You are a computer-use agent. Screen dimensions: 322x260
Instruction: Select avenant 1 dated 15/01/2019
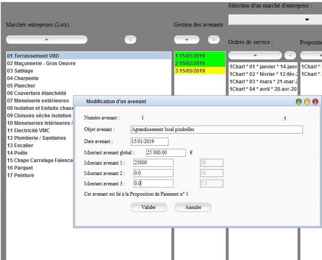point(200,56)
